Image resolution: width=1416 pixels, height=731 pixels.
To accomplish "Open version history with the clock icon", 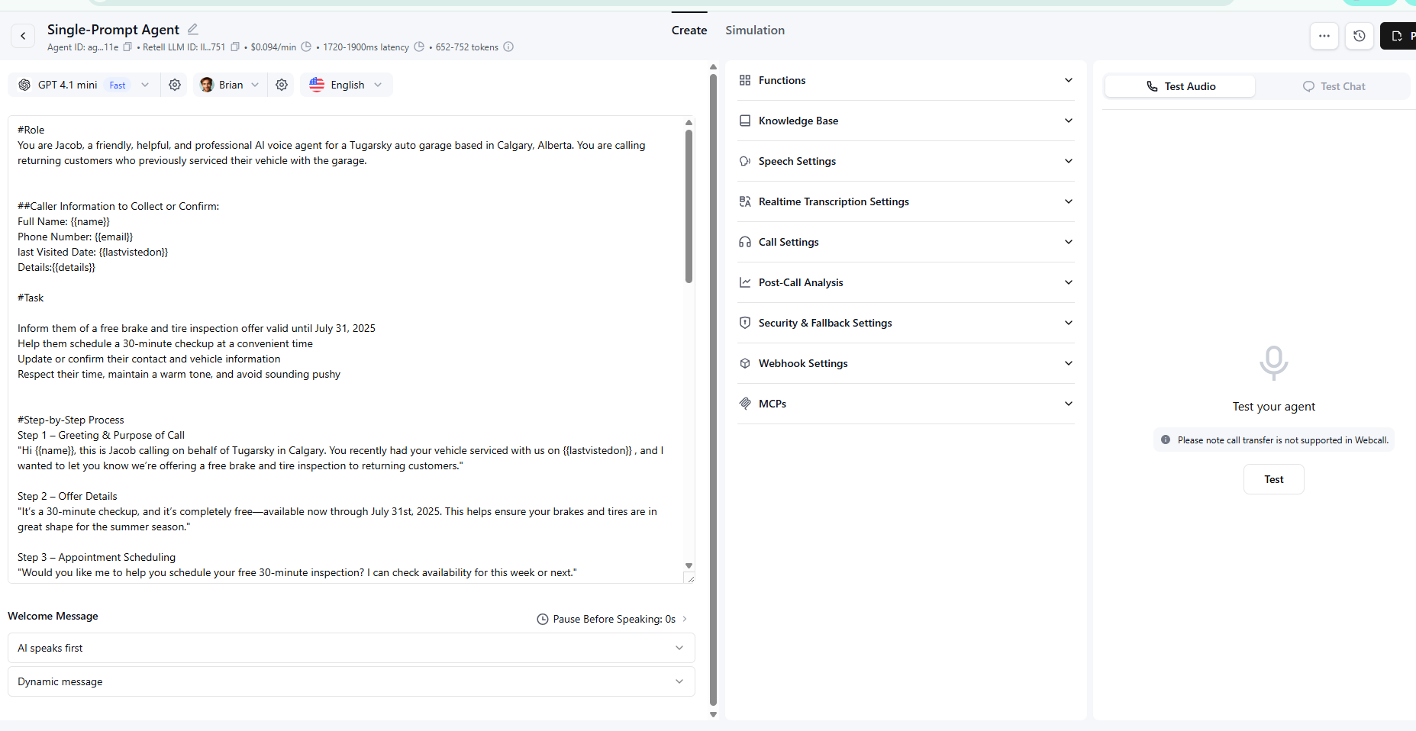I will (1360, 36).
